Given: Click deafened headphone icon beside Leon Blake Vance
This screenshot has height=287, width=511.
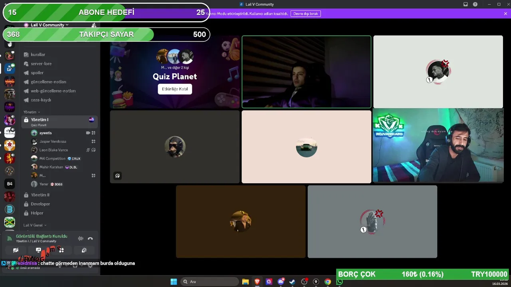Looking at the screenshot, I should [x=93, y=150].
